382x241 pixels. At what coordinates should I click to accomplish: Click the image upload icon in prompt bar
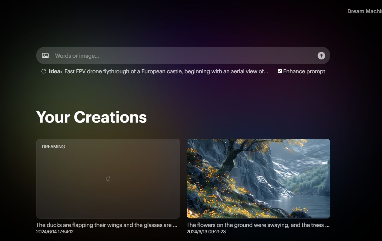(x=45, y=56)
